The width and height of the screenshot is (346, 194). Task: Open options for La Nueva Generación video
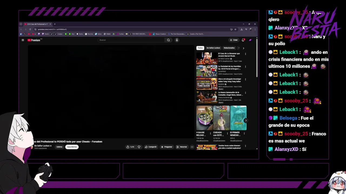coord(245,92)
